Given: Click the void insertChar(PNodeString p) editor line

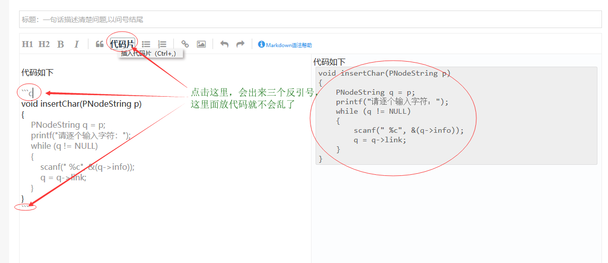Looking at the screenshot, I should click(81, 104).
